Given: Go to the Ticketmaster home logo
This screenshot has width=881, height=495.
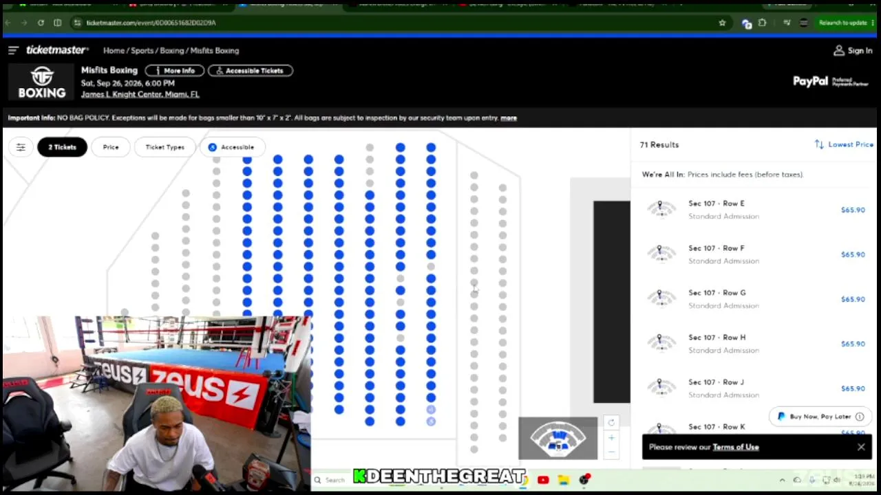Looking at the screenshot, I should coord(57,50).
